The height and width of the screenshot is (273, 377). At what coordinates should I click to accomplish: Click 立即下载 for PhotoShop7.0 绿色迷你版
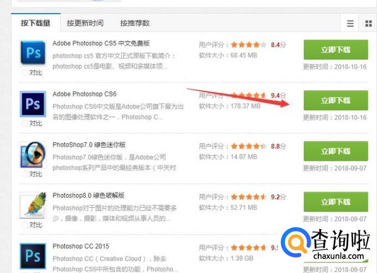(335, 151)
